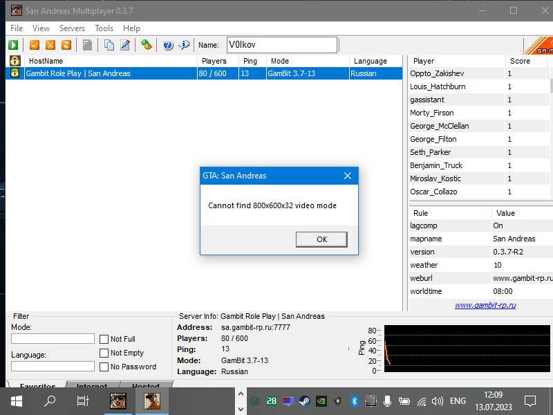Click the Steam icon in system tray
Screen dimensions: 553x415
coord(303,400)
